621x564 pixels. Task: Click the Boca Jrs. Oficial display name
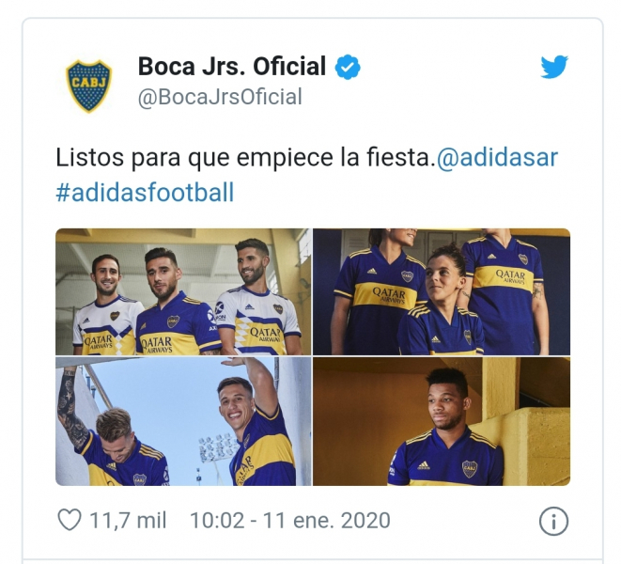[x=232, y=66]
